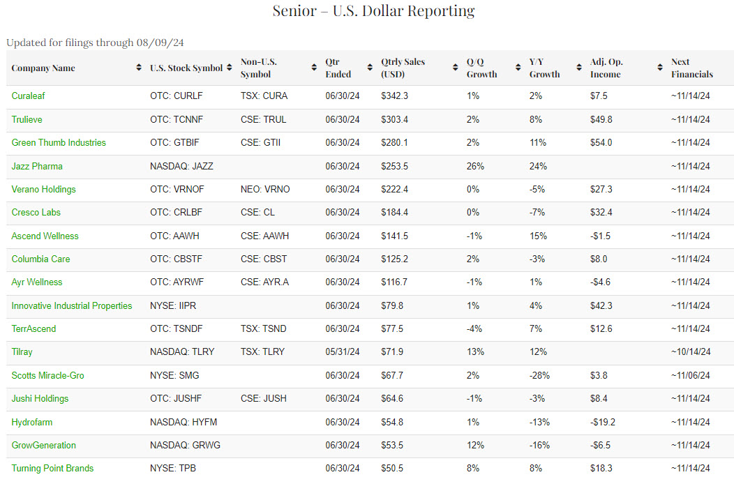This screenshot has width=734, height=477.
Task: Click the Green Thumb Industries link
Action: [59, 142]
